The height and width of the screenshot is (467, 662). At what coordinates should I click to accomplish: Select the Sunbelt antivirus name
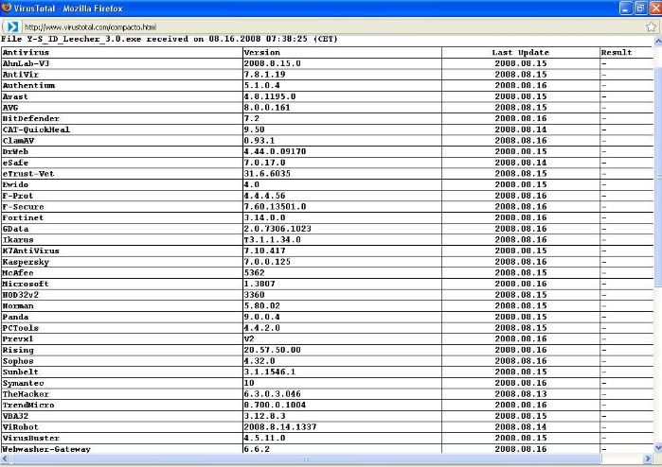click(20, 372)
